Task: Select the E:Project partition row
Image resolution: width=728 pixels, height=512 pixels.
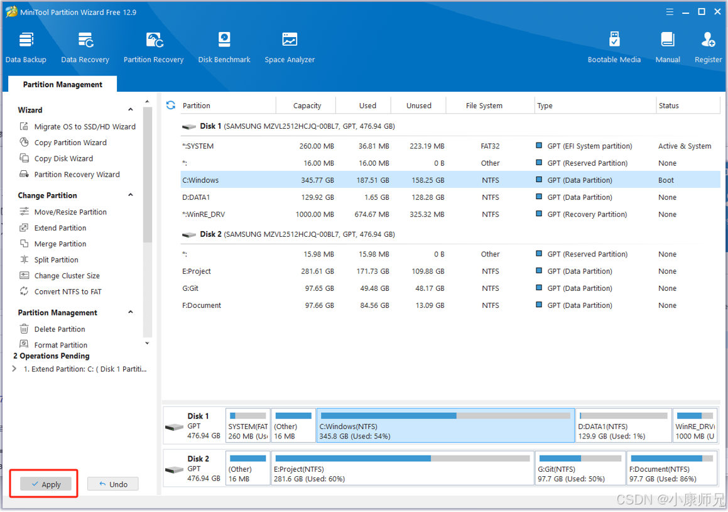Action: pyautogui.click(x=450, y=271)
